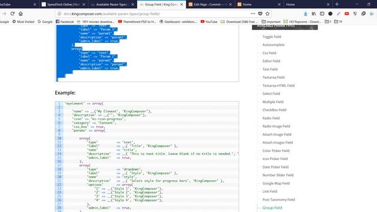This screenshot has height=212, width=377.
Task: Open Number Slider Field in sidebar
Action: pyautogui.click(x=278, y=175)
